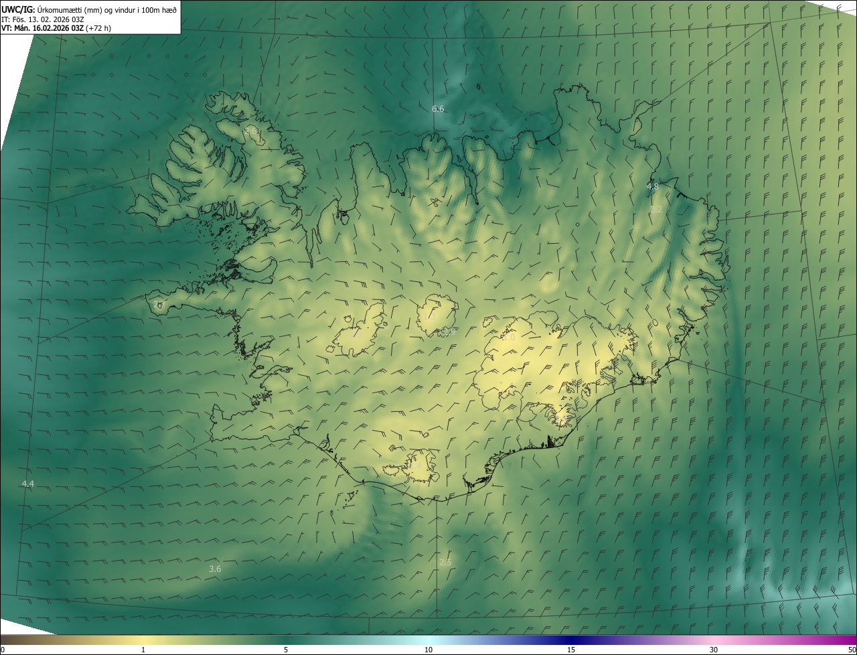Click the 1.0 value label on Vatnajökull

509,338
